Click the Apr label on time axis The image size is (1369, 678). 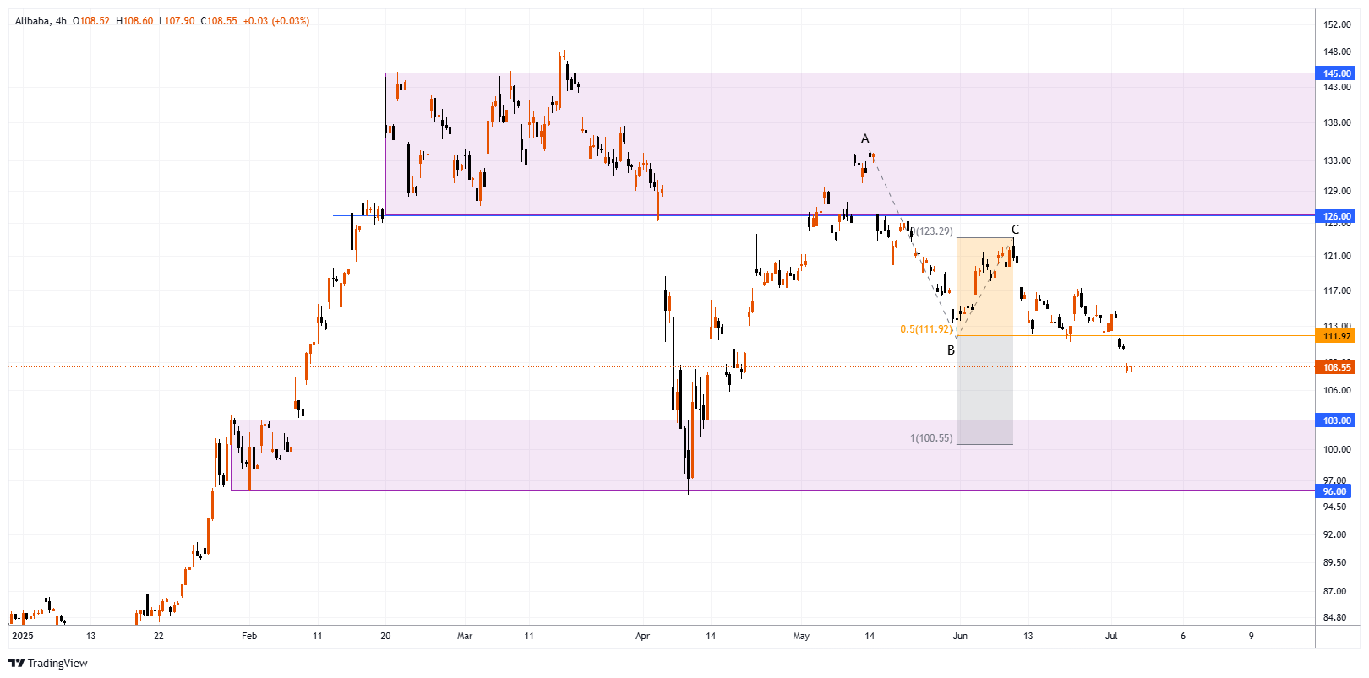click(x=642, y=636)
